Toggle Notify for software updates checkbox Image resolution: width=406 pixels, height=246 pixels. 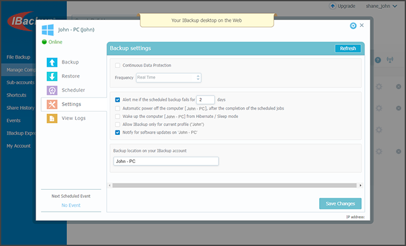click(117, 132)
